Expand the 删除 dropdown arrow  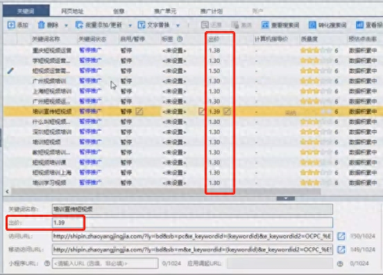[x=66, y=26]
